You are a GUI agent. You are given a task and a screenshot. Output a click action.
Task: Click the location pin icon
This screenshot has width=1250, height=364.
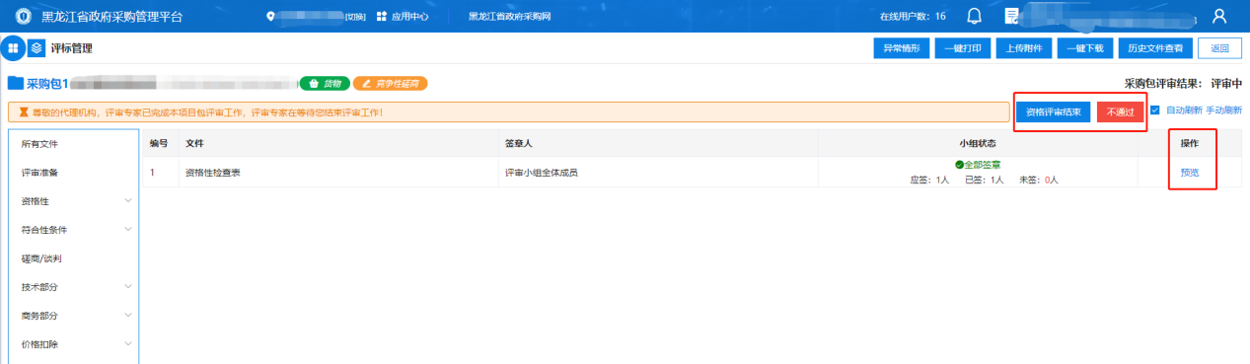pyautogui.click(x=271, y=17)
